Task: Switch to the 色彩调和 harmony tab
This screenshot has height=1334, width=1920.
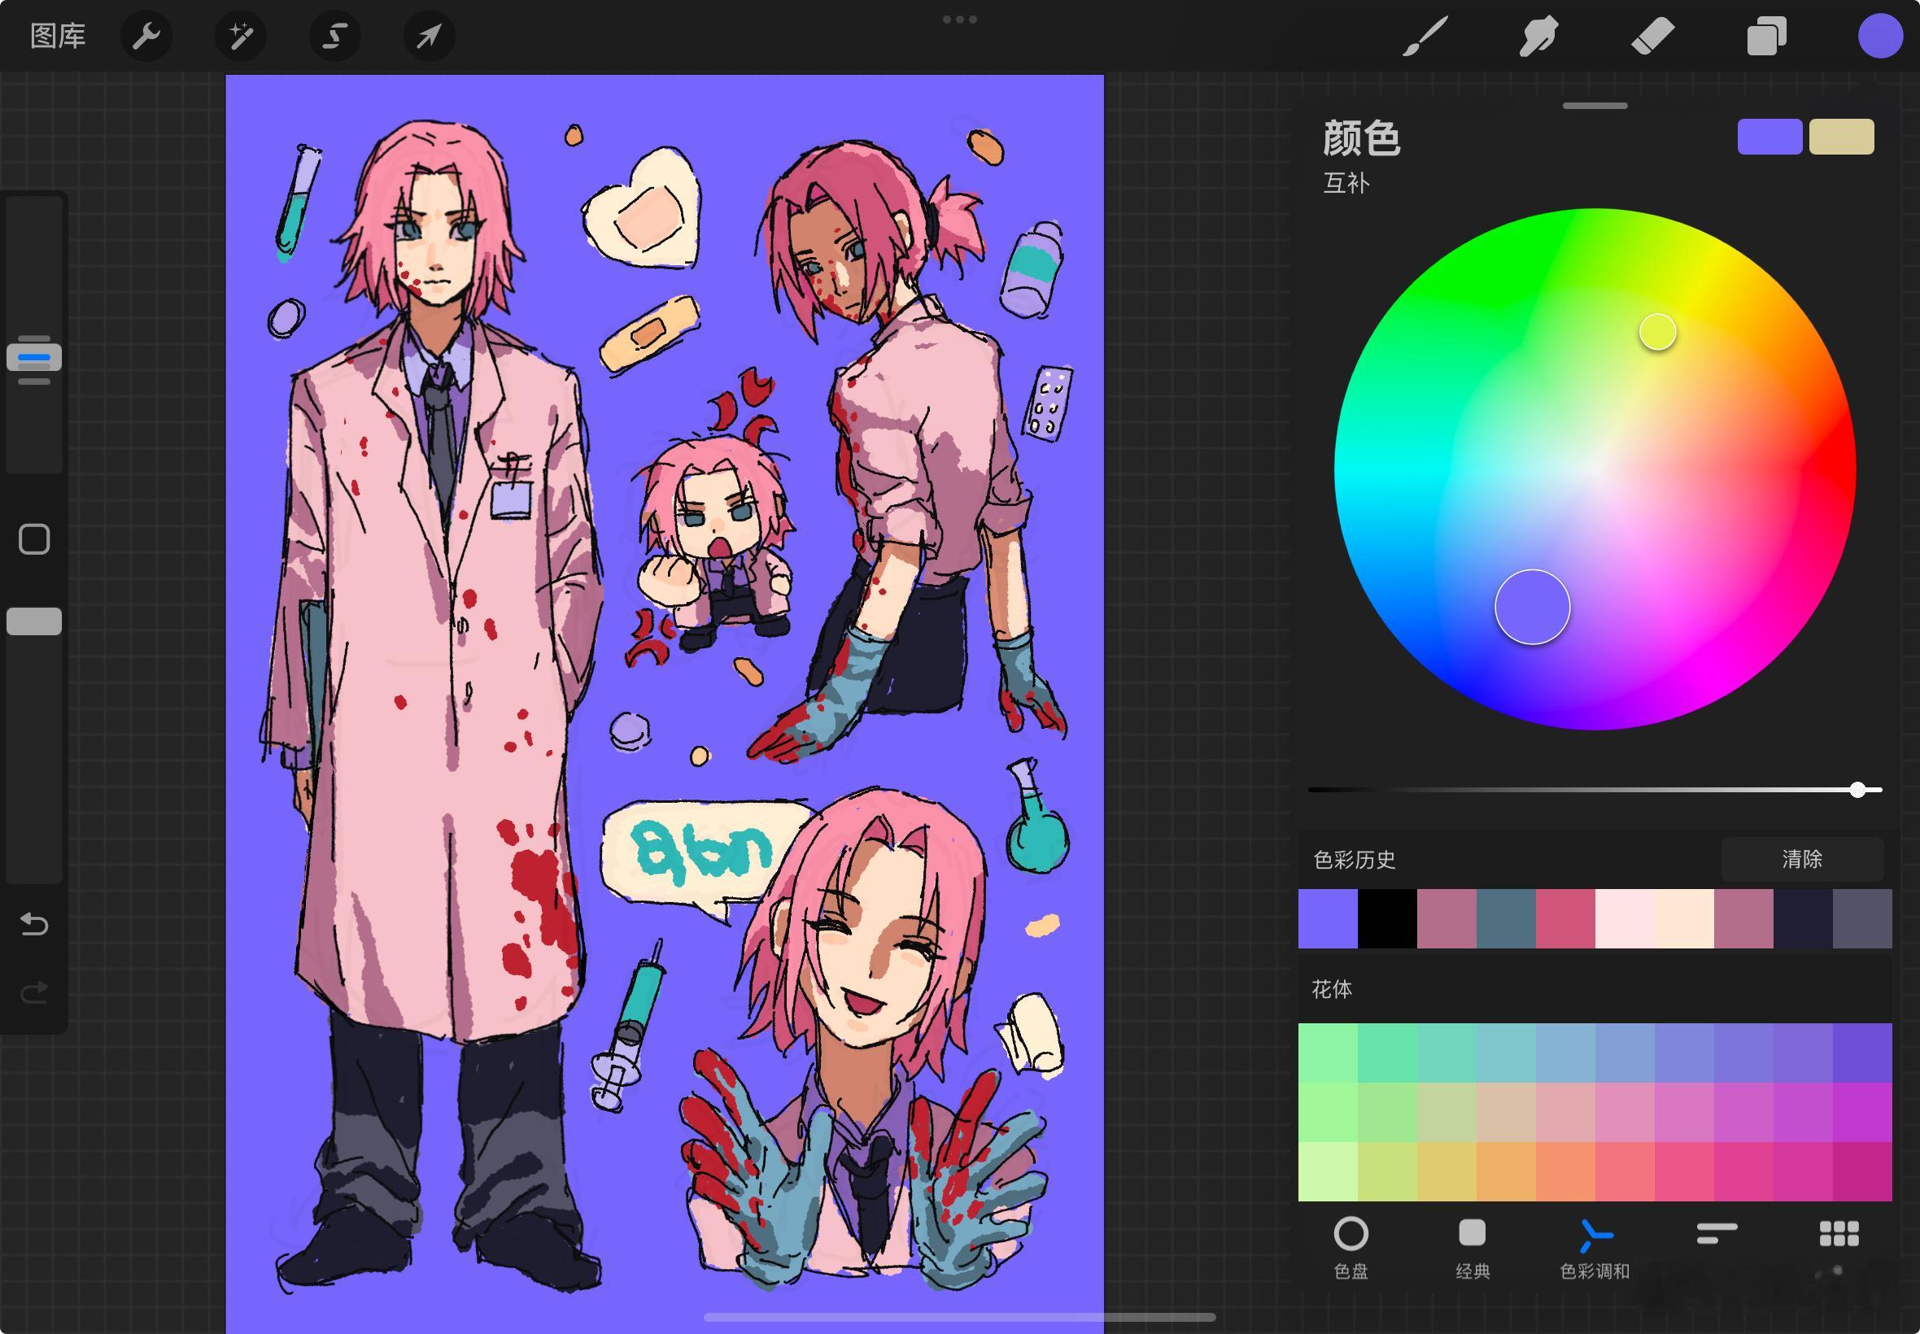Action: [1594, 1249]
